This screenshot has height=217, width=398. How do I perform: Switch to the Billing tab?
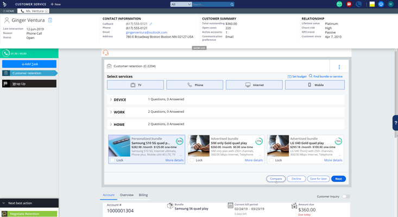143,195
